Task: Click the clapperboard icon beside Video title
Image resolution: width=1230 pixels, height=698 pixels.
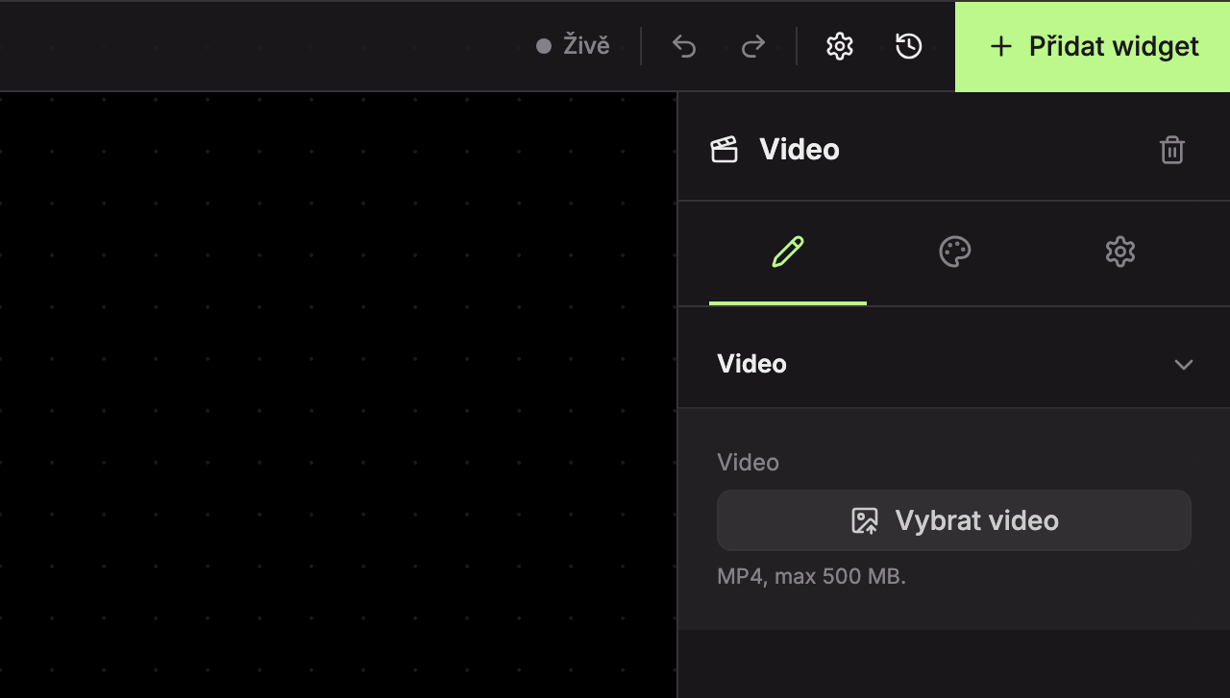Action: (x=725, y=150)
